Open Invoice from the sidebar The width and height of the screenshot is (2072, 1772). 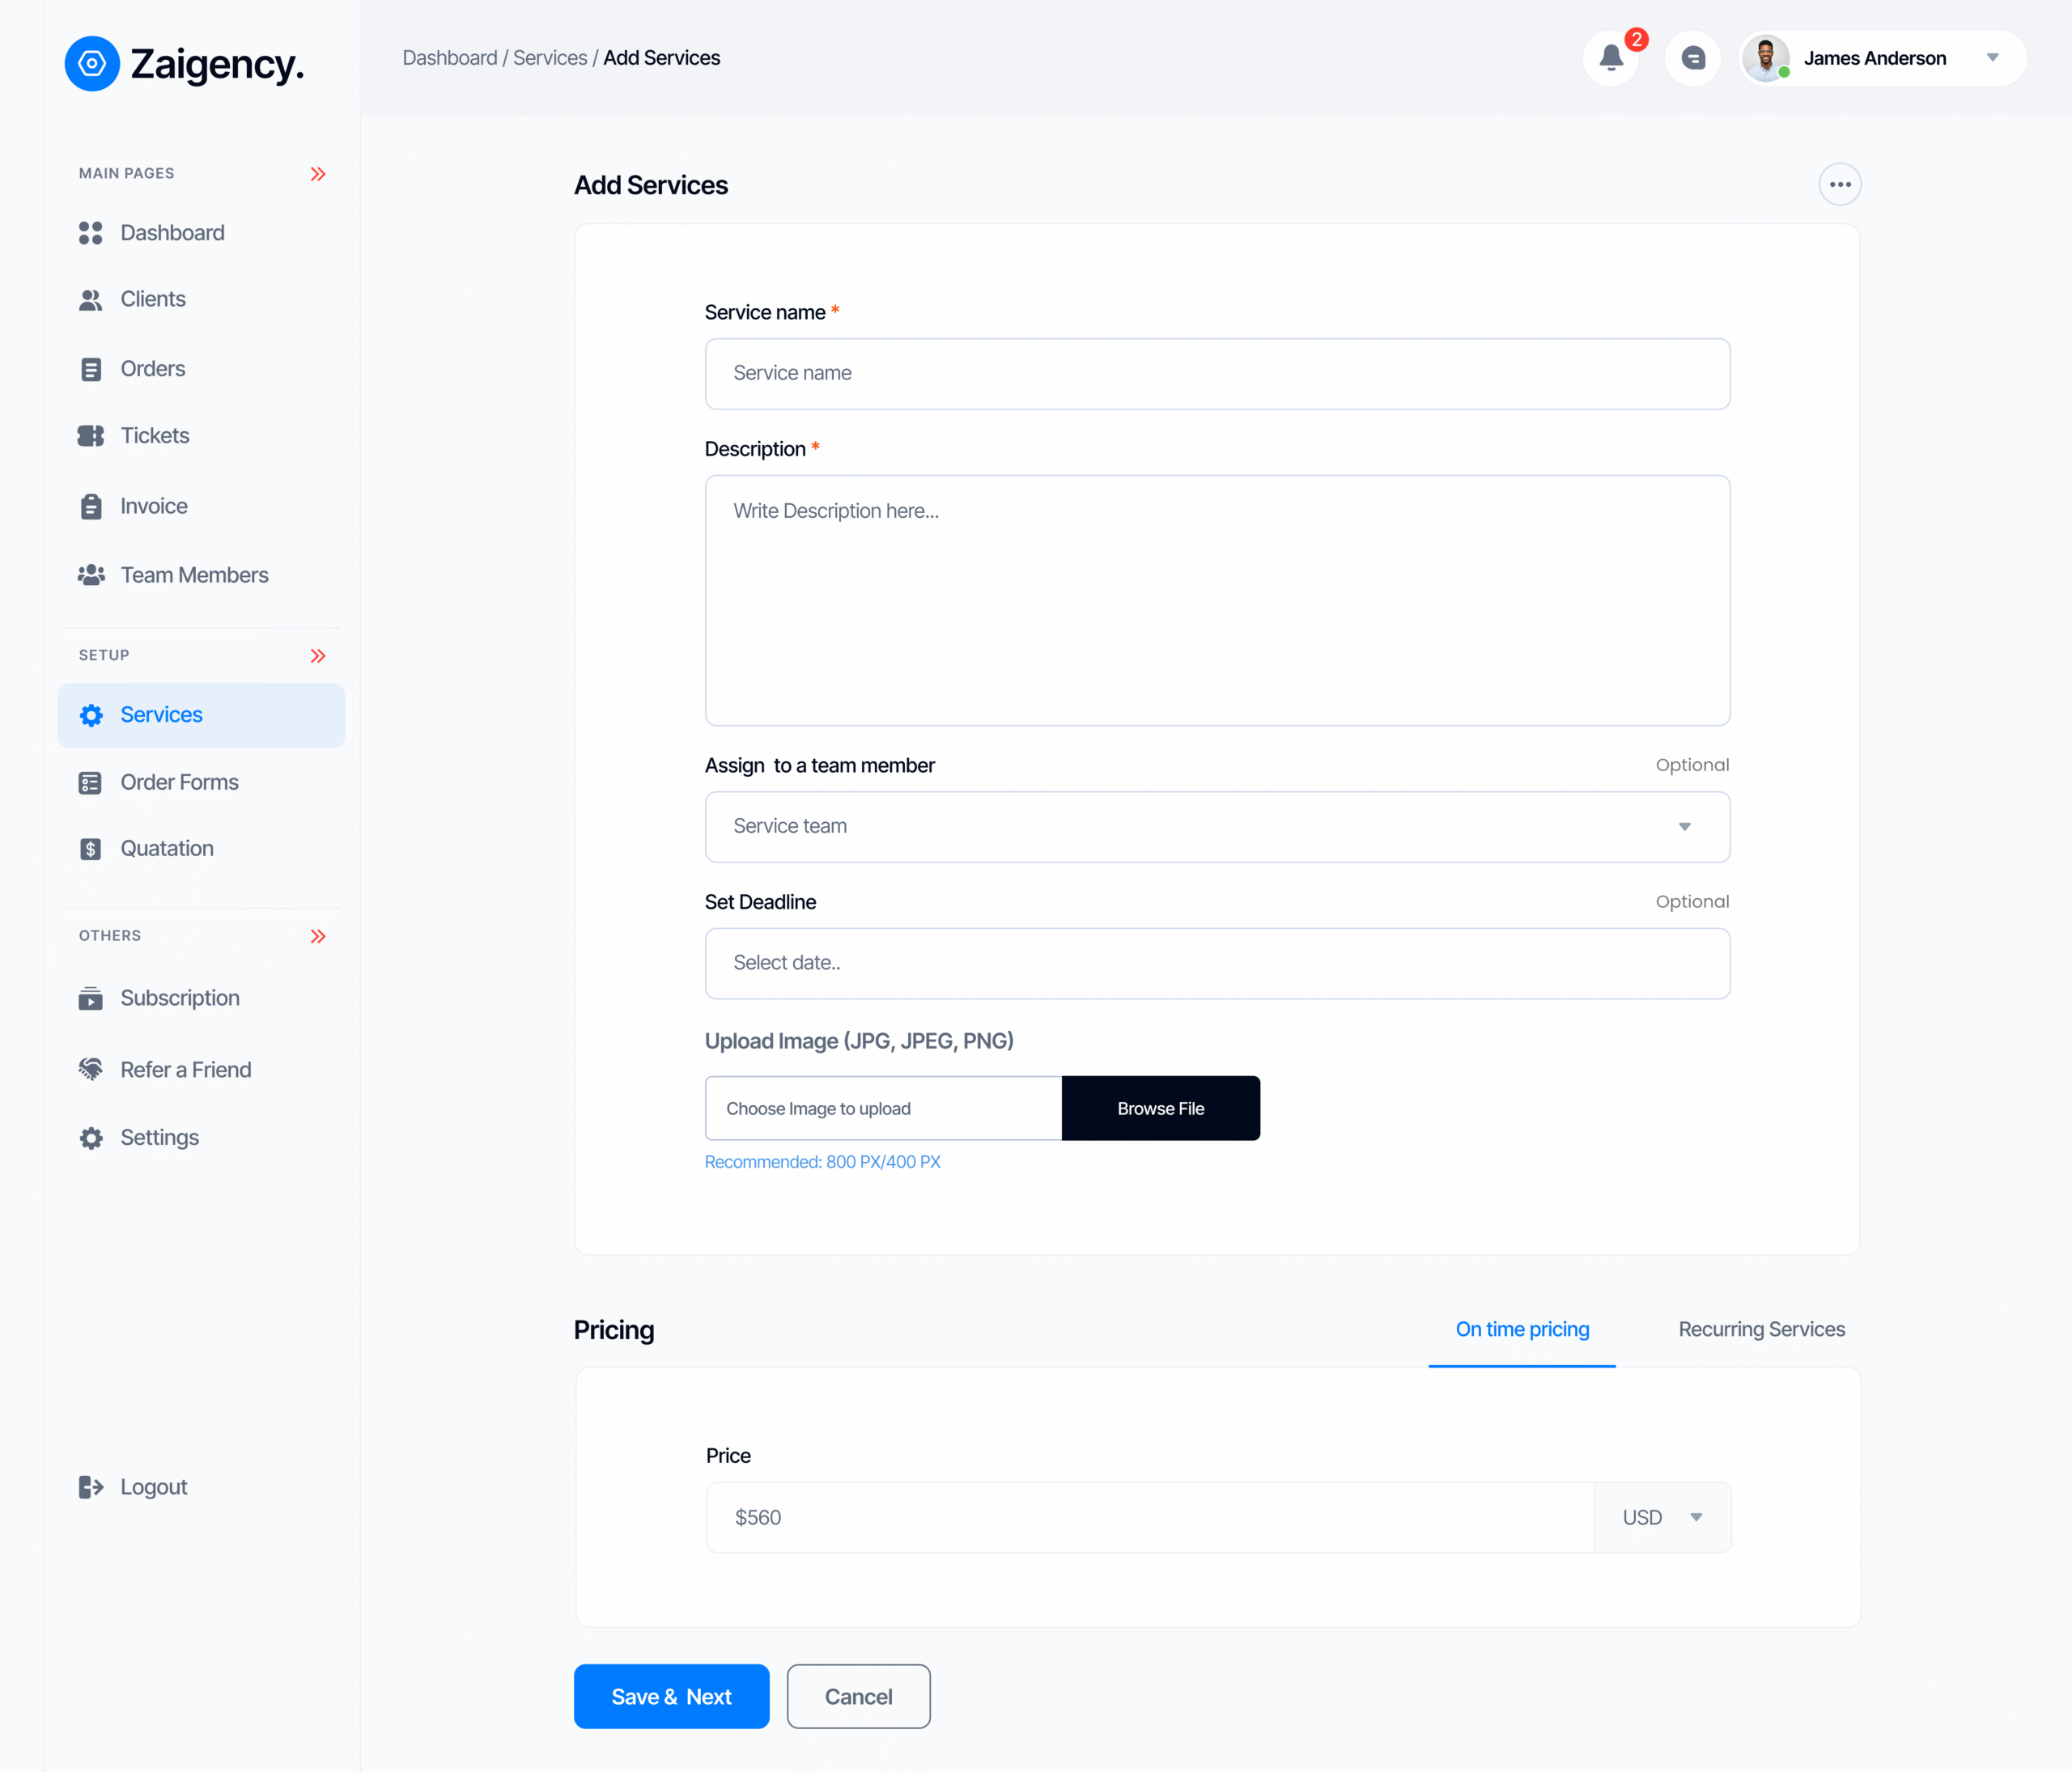coord(153,506)
